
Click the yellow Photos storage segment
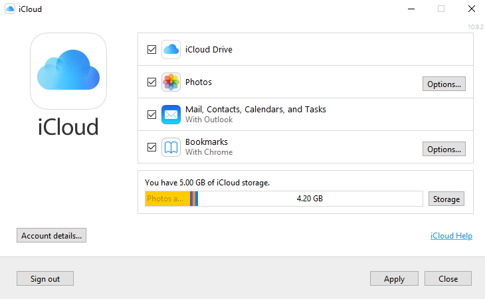[167, 199]
